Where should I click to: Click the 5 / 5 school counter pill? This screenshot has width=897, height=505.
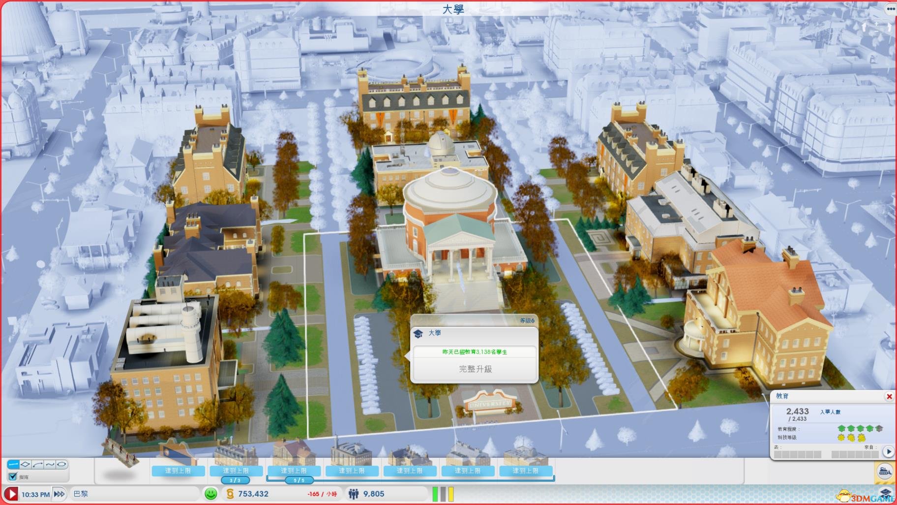coord(299,480)
